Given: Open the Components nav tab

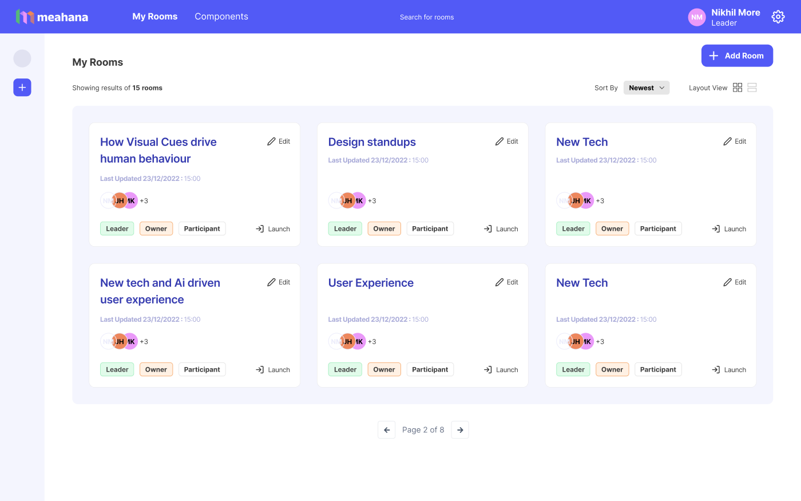Looking at the screenshot, I should pos(221,17).
